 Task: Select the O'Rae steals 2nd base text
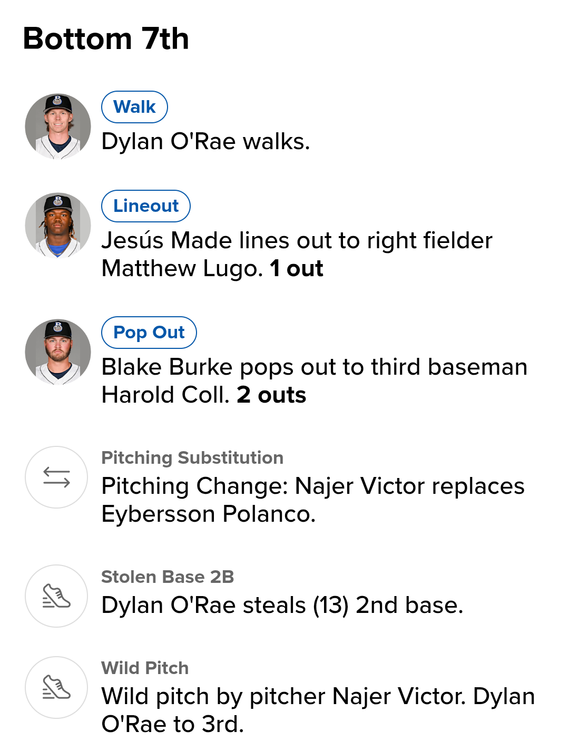click(x=282, y=605)
